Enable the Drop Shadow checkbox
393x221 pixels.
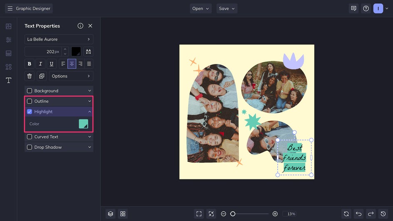point(30,147)
